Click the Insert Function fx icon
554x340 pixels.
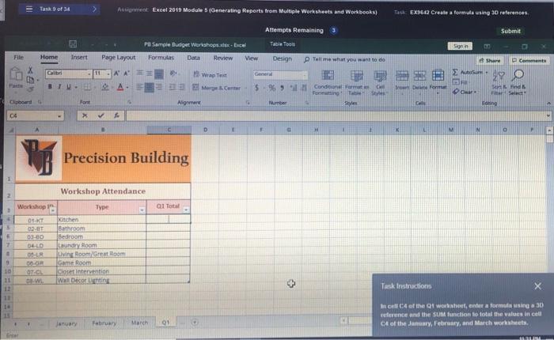[116, 115]
